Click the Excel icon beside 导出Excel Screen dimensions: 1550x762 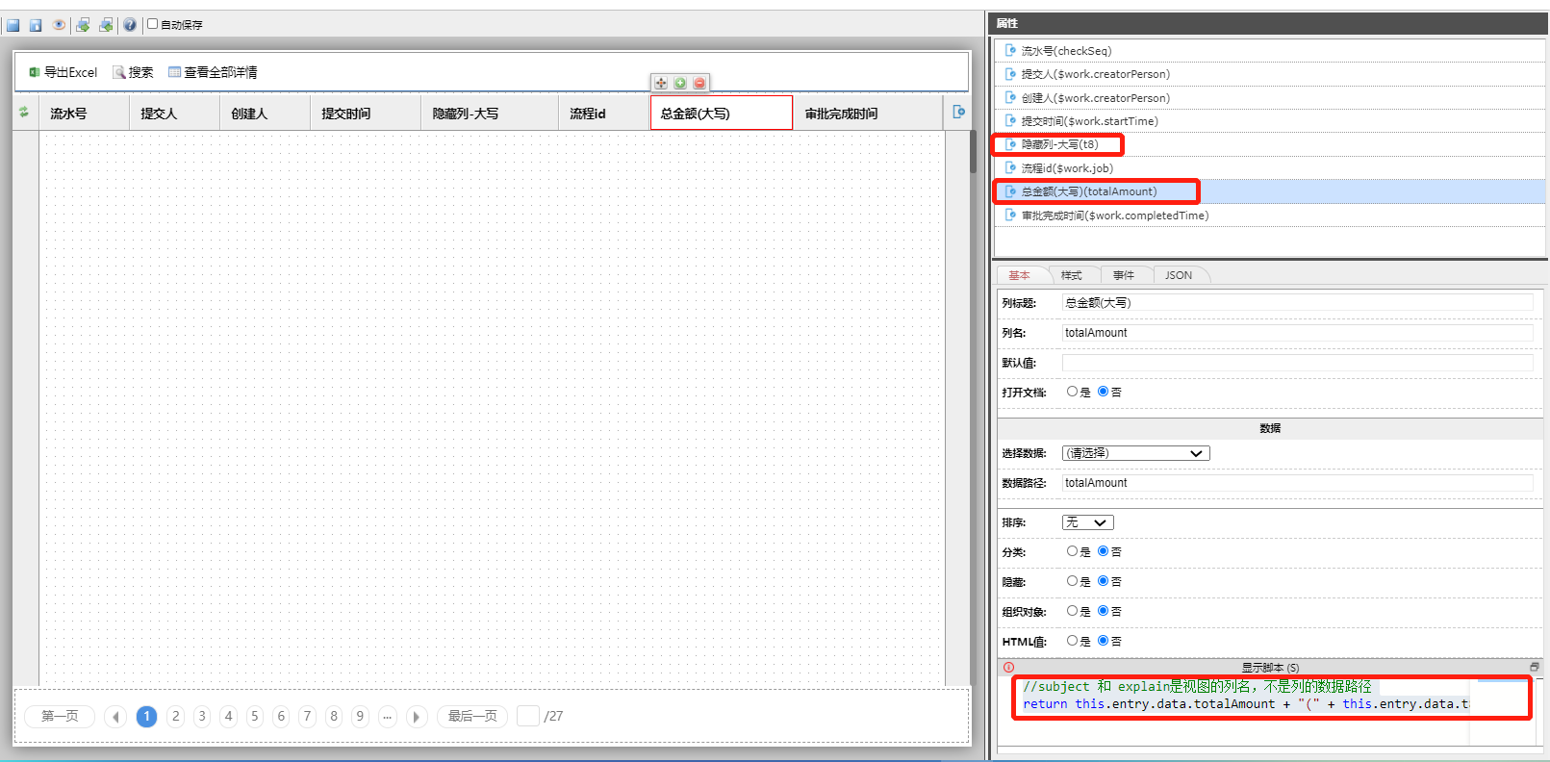[x=35, y=72]
